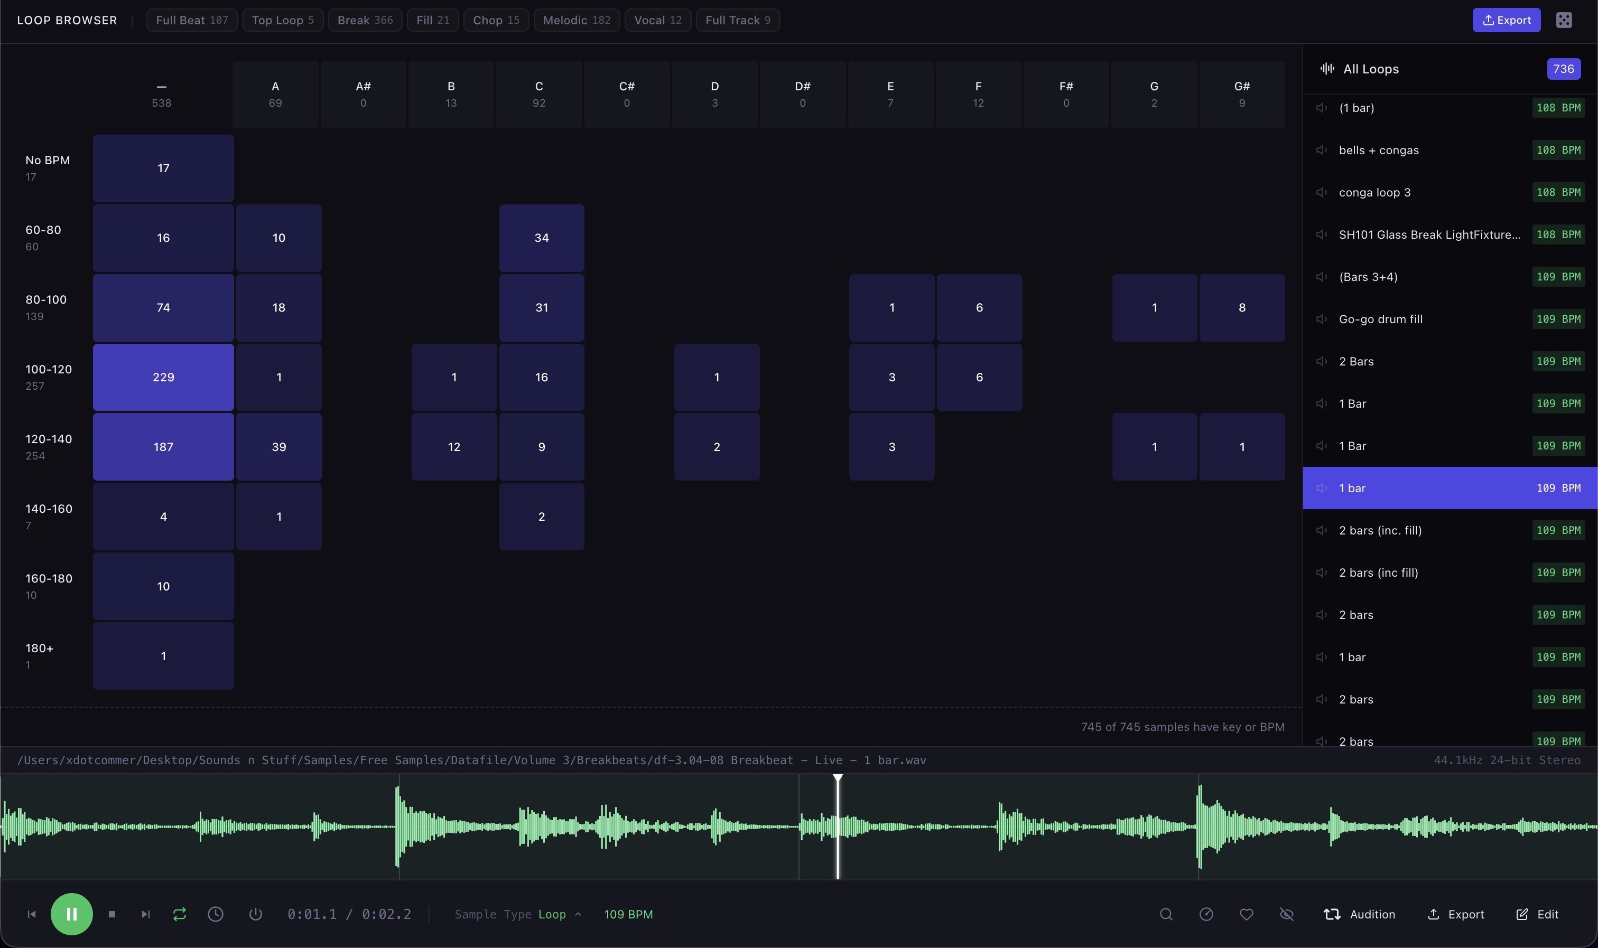This screenshot has height=948, width=1598.
Task: Click the Audition button
Action: click(x=1360, y=914)
